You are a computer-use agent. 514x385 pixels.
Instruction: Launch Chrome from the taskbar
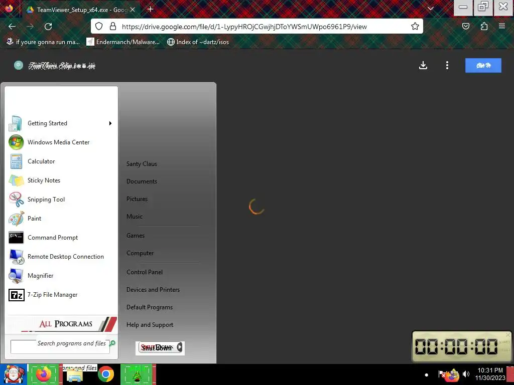106,374
